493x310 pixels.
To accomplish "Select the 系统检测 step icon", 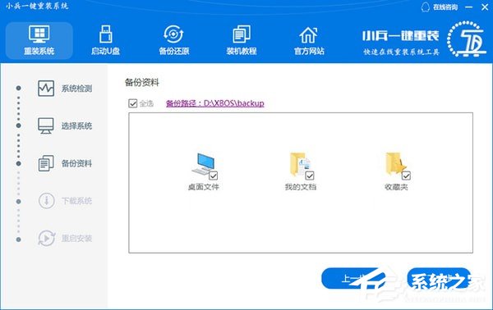I will coord(46,89).
